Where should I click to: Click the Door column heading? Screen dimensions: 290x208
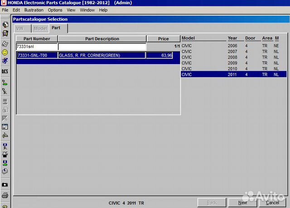tap(250, 38)
